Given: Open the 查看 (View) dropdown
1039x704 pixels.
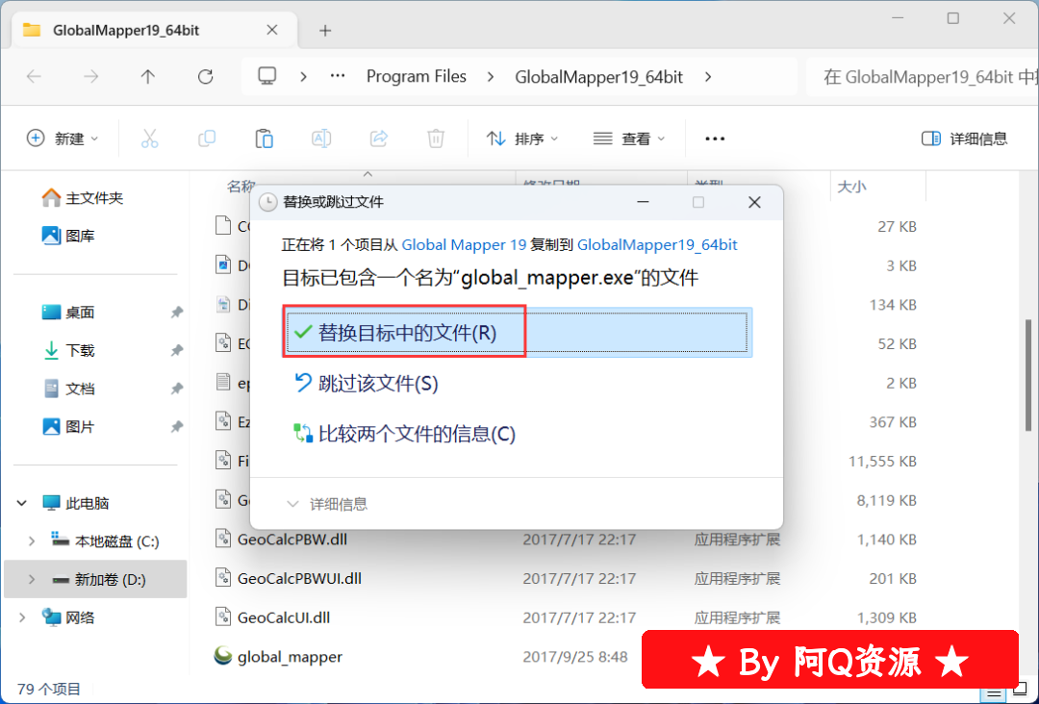Looking at the screenshot, I should click(629, 138).
